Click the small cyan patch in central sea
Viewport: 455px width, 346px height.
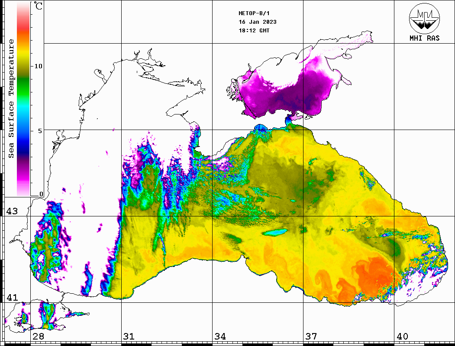pyautogui.click(x=274, y=232)
